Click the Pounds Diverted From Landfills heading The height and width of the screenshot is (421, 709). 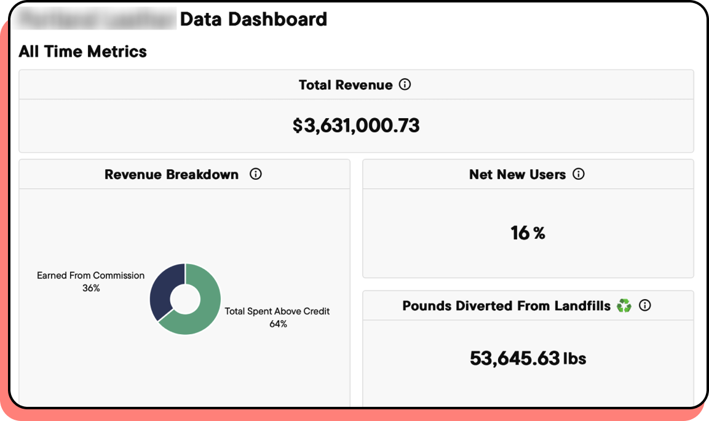coord(507,305)
